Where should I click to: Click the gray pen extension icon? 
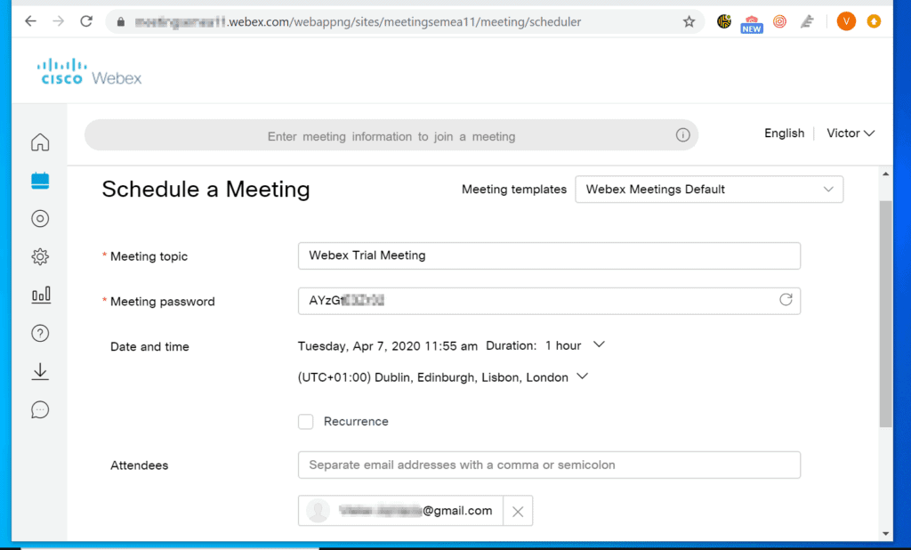coord(807,22)
